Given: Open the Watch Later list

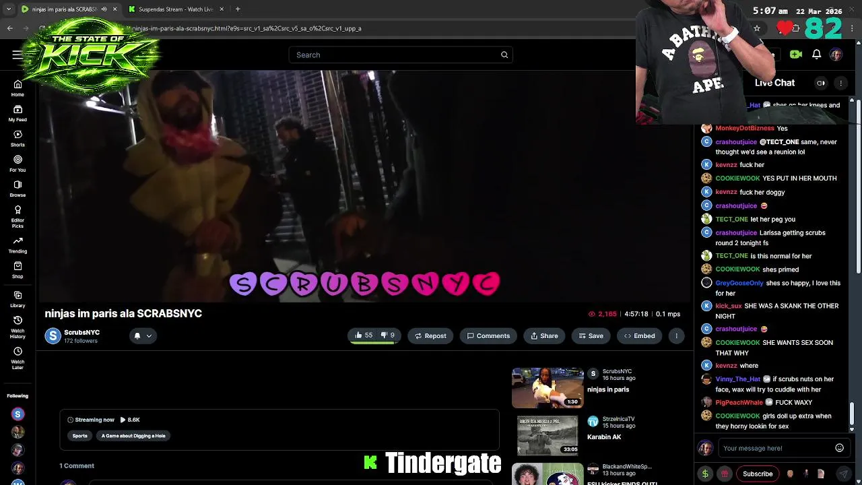Looking at the screenshot, I should click(x=18, y=358).
